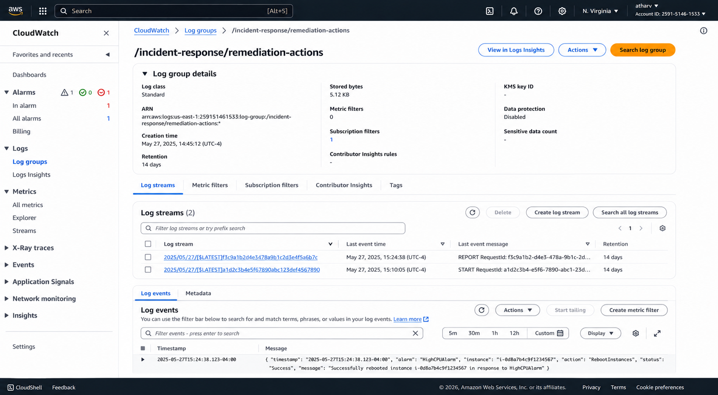
Task: Open the services grid menu icon
Action: (x=43, y=11)
